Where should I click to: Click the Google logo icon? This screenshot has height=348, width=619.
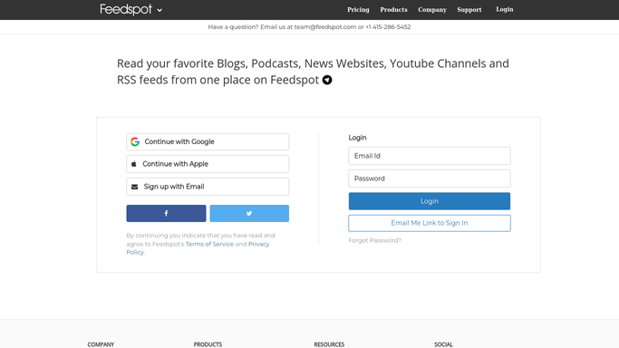(135, 141)
